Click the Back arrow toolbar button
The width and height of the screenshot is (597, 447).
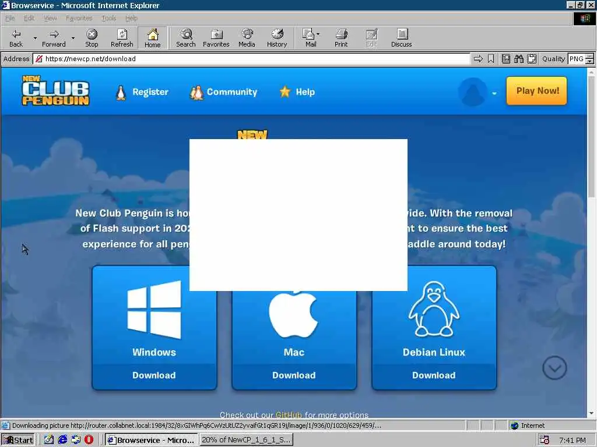click(16, 38)
